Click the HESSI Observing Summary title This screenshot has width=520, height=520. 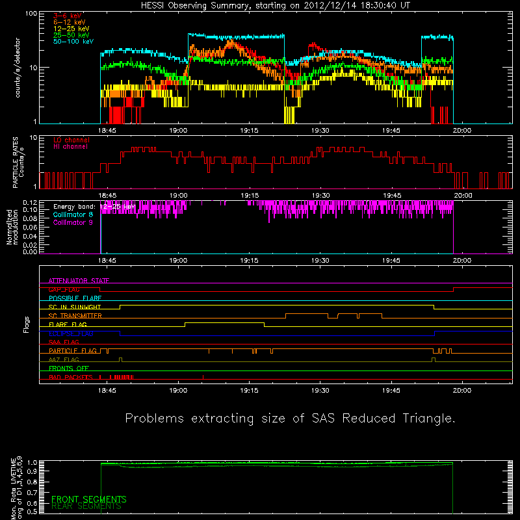click(x=276, y=6)
